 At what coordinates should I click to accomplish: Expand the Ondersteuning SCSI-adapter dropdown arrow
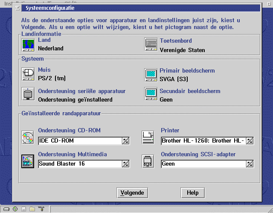[x=250, y=164]
